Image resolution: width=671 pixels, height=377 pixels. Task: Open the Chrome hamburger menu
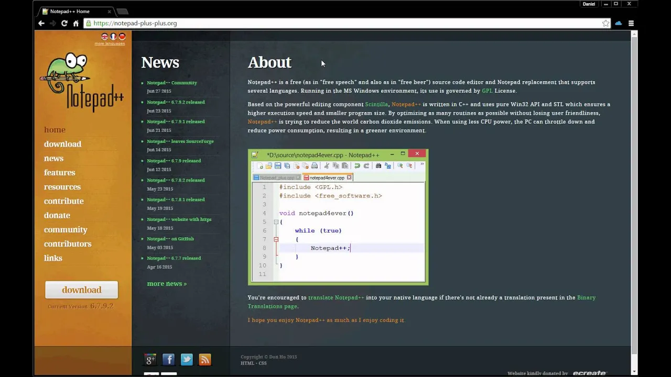click(631, 23)
